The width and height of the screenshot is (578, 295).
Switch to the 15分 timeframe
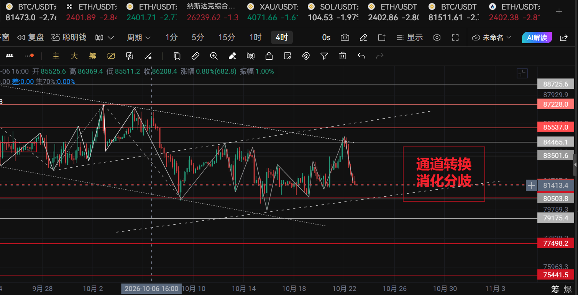click(227, 37)
